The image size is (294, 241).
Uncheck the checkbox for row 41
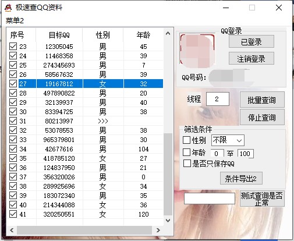pyautogui.click(x=13, y=214)
